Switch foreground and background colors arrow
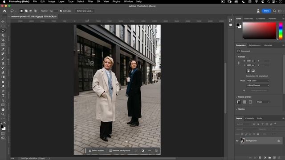The image size is (285, 160). click(x=4, y=123)
